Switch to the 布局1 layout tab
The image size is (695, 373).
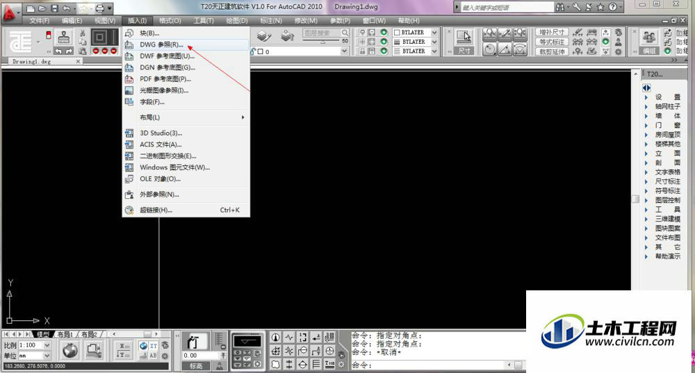65,335
